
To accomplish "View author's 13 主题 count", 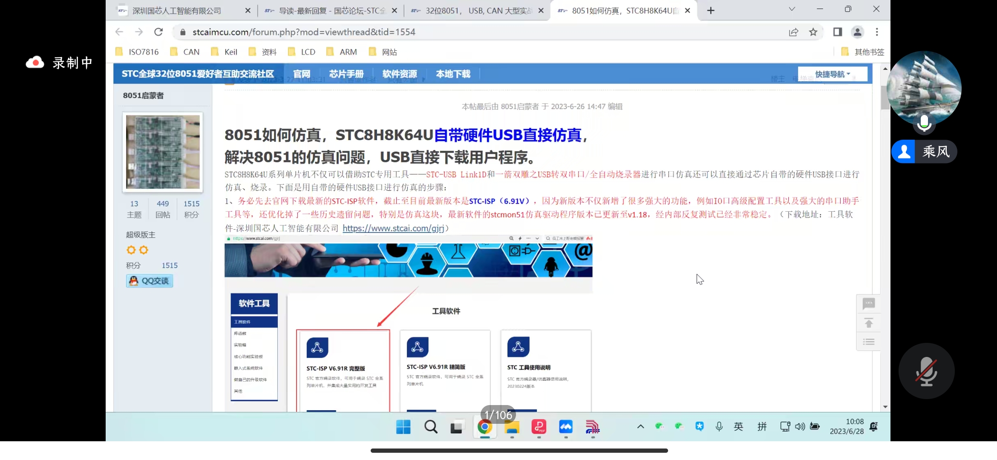I will click(x=134, y=209).
